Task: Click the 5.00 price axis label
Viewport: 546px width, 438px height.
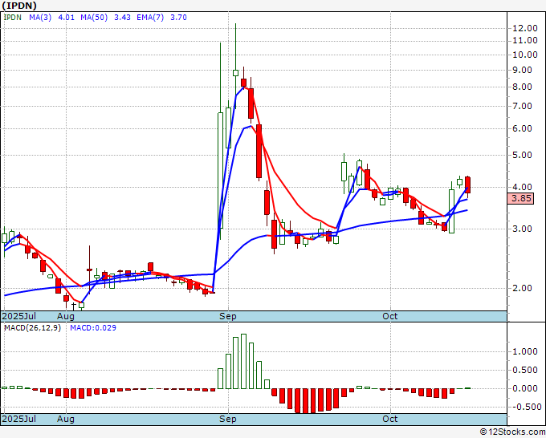Action: [523, 155]
